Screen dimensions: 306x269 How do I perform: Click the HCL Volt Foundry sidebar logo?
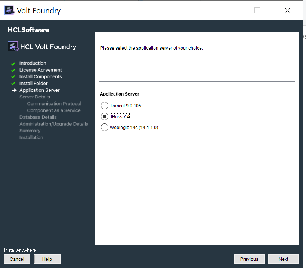pyautogui.click(x=13, y=47)
